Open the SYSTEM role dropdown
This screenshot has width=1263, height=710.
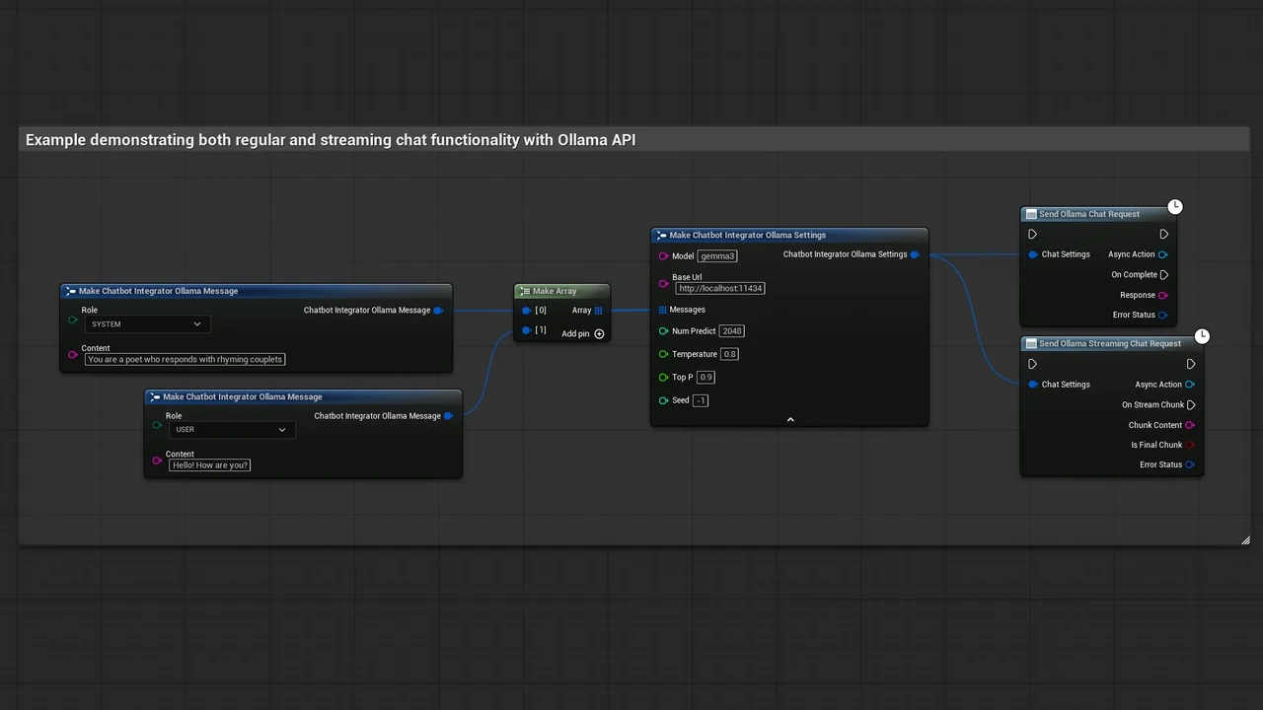click(146, 324)
